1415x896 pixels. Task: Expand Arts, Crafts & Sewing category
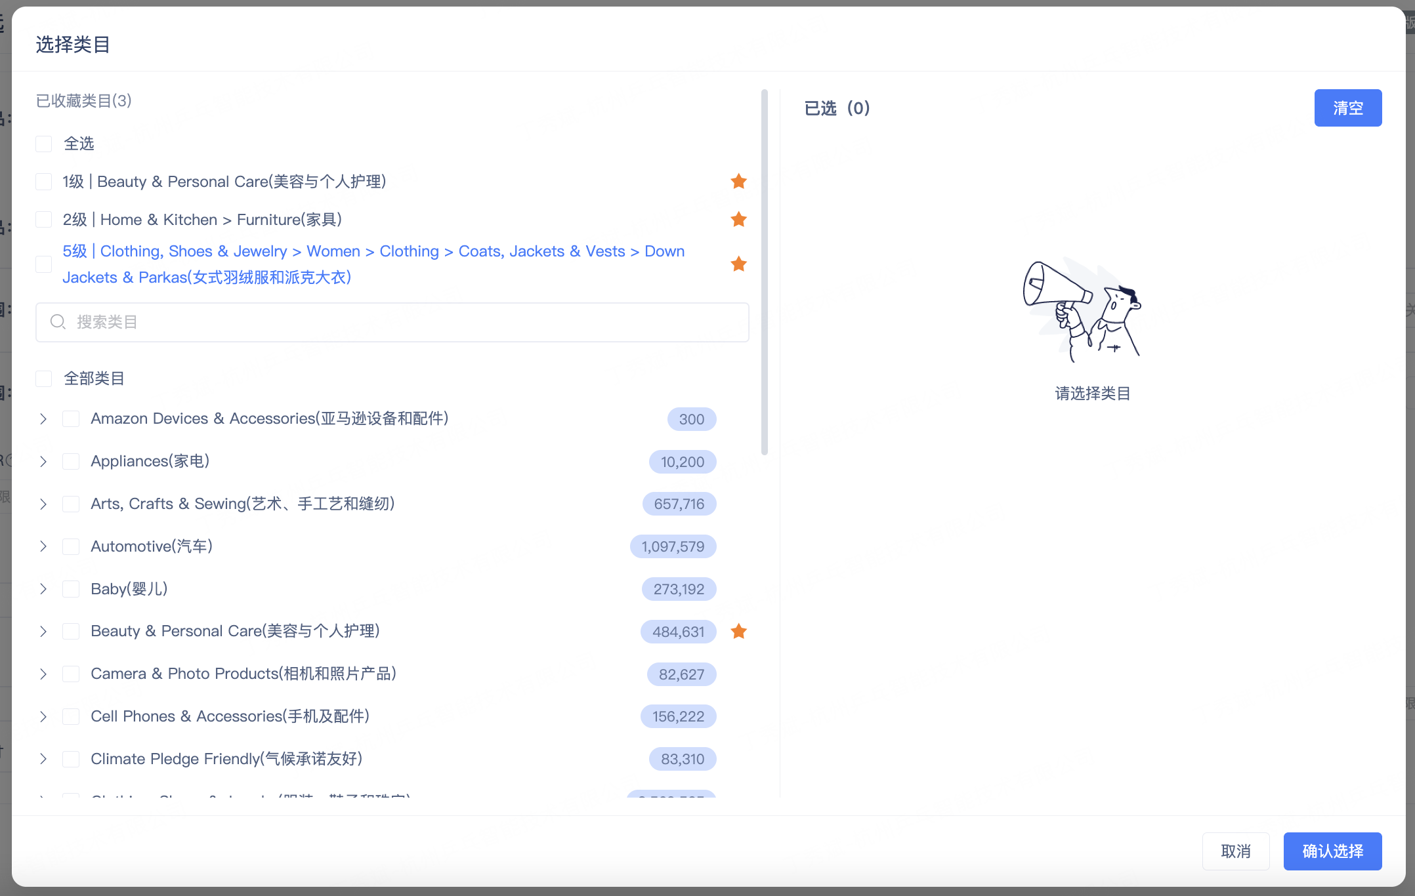43,504
